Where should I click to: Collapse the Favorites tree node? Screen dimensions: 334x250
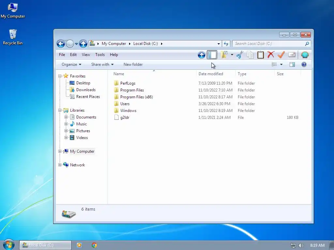60,76
